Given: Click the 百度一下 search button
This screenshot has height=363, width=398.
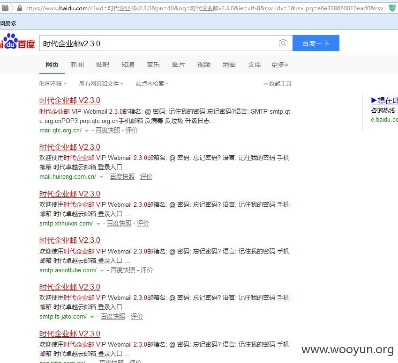Looking at the screenshot, I should pyautogui.click(x=316, y=43).
